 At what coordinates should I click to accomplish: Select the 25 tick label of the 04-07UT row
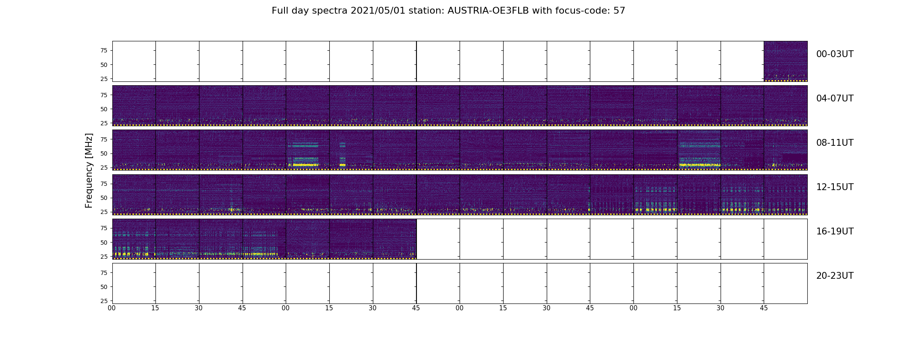(x=104, y=123)
